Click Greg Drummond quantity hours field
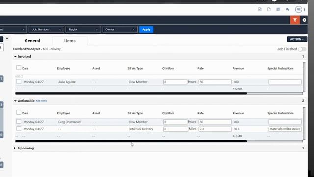Viewport: 314px width, 177px height. pyautogui.click(x=175, y=122)
